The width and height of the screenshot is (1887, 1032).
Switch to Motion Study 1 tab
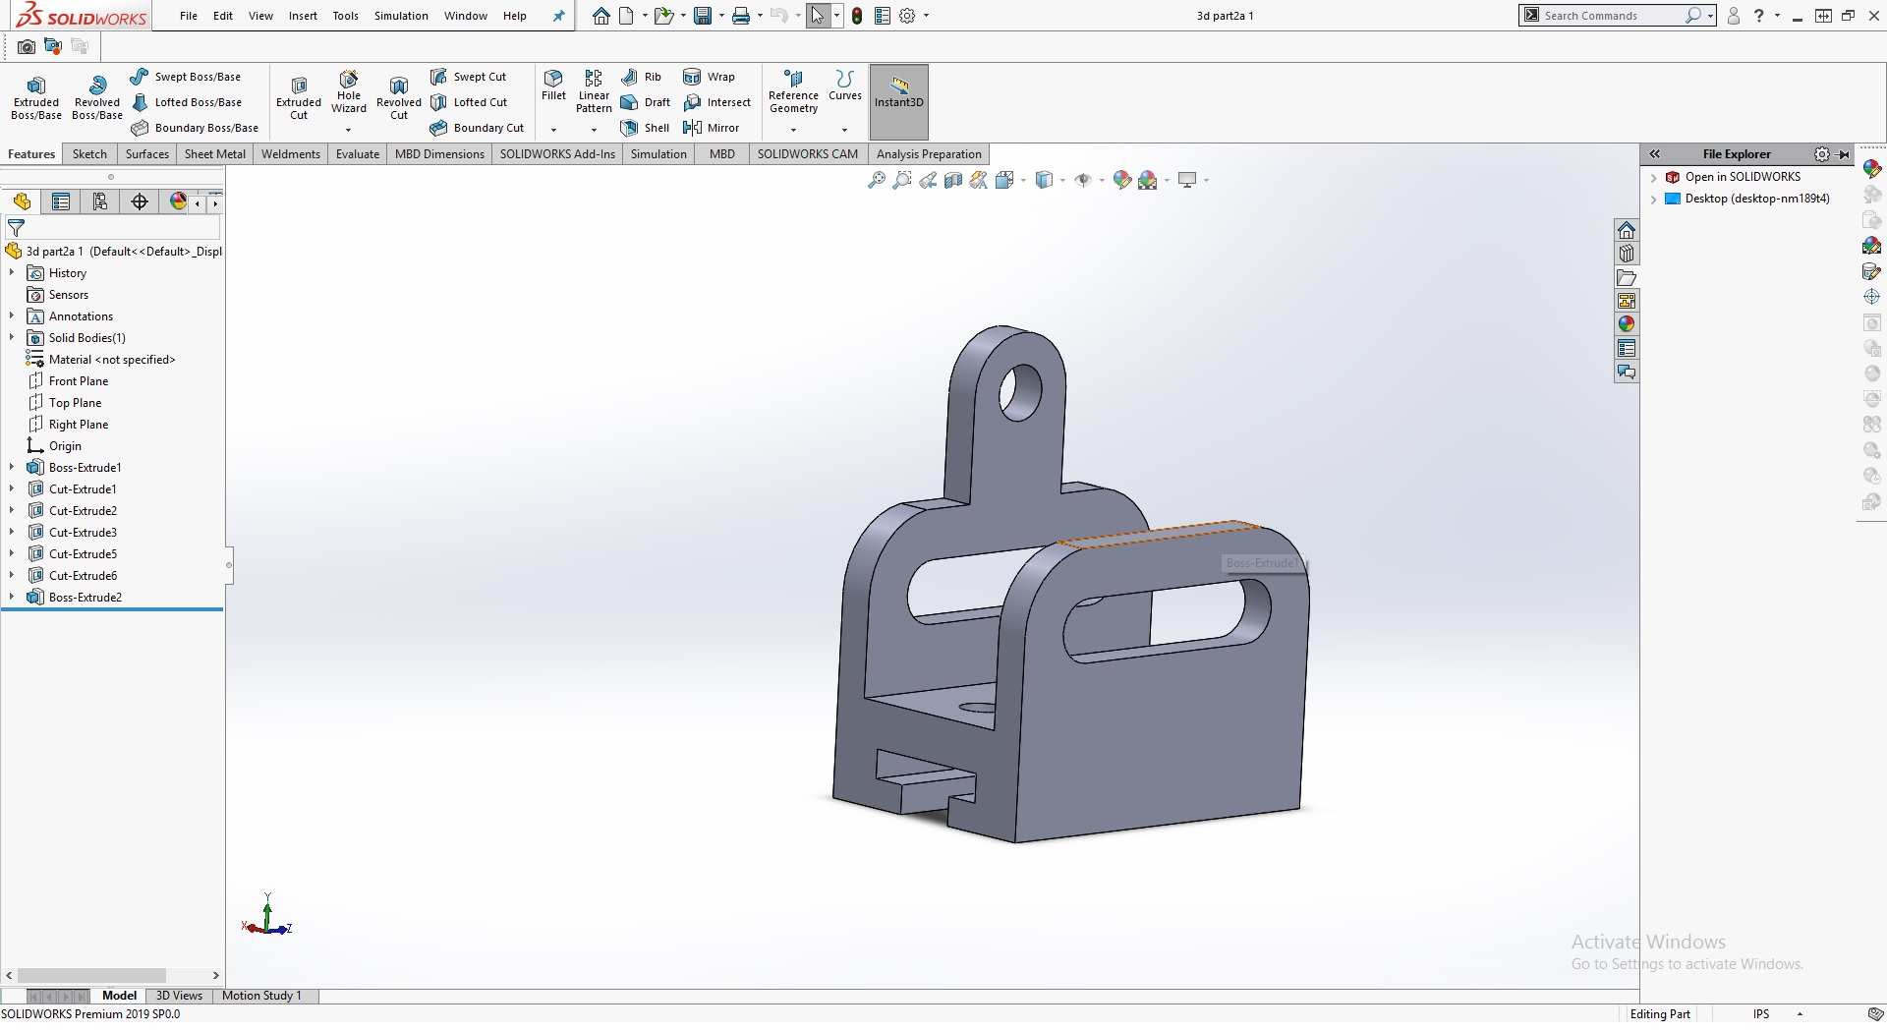pyautogui.click(x=261, y=996)
